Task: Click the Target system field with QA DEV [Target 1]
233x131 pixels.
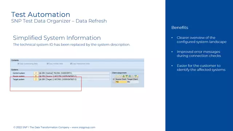Action: (x=74, y=79)
